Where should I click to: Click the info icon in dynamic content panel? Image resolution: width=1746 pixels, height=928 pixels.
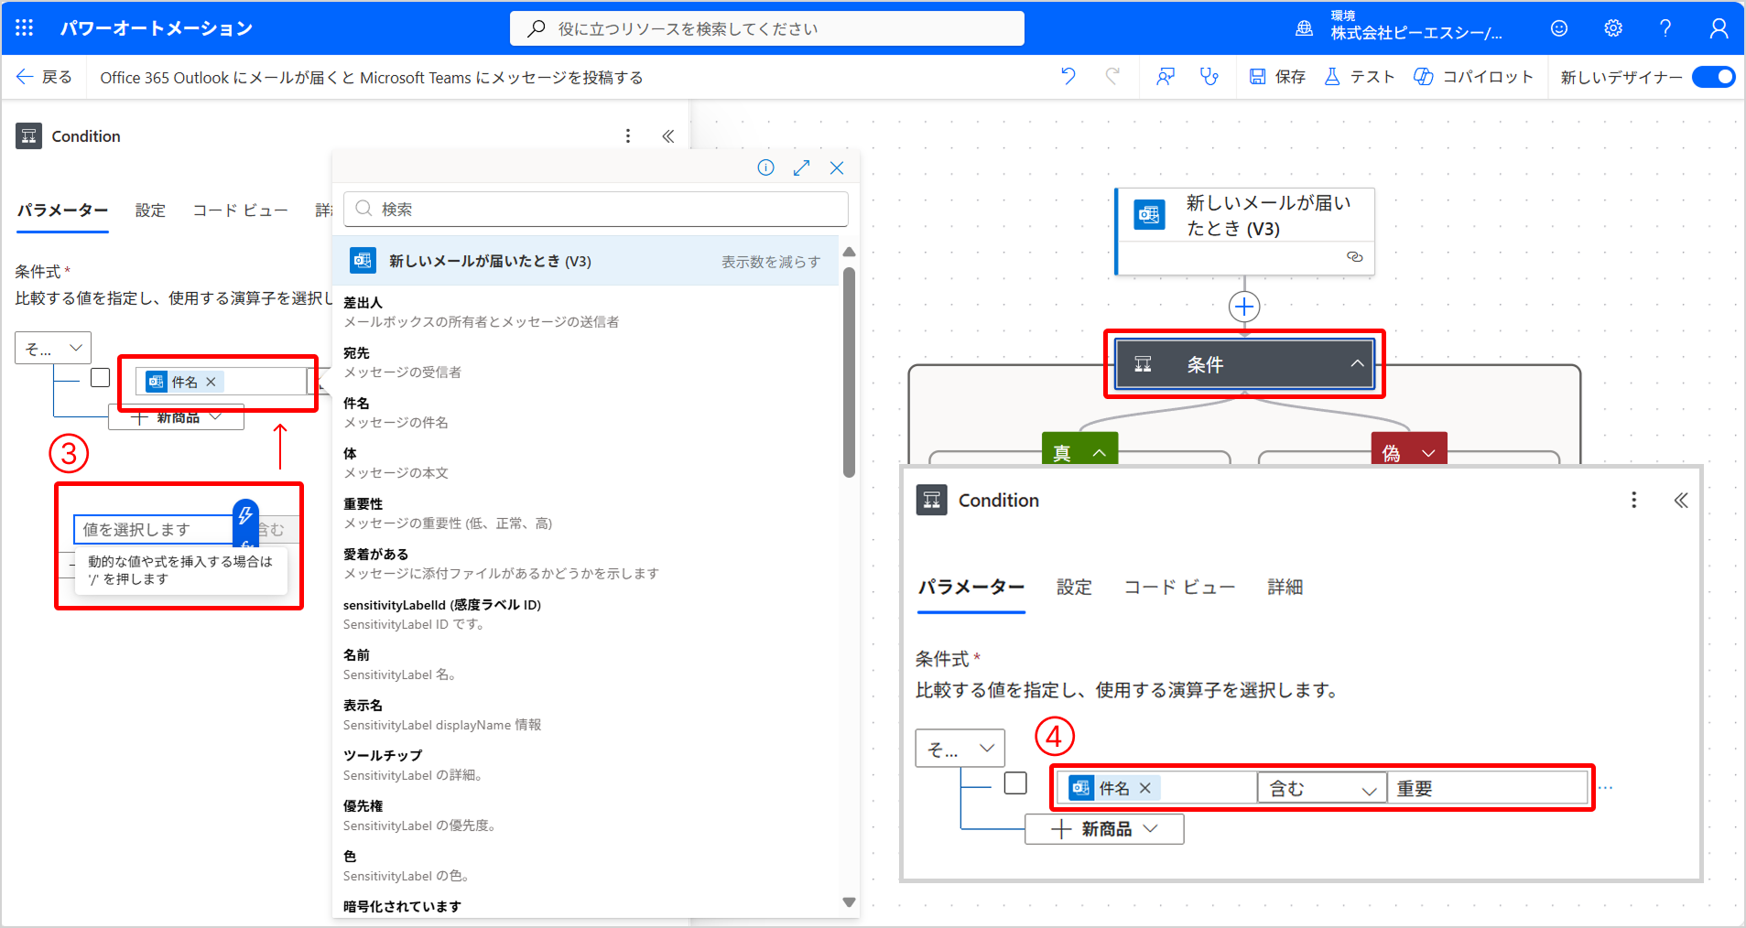pyautogui.click(x=765, y=167)
